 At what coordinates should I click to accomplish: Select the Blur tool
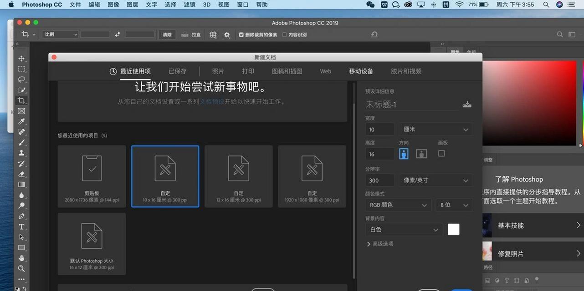pyautogui.click(x=21, y=195)
